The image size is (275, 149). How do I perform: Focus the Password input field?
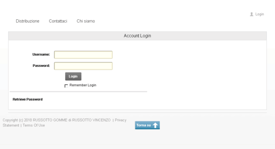click(x=83, y=66)
